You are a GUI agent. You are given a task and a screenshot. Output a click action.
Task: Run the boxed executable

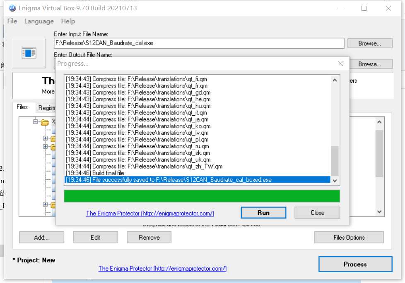pyautogui.click(x=263, y=213)
